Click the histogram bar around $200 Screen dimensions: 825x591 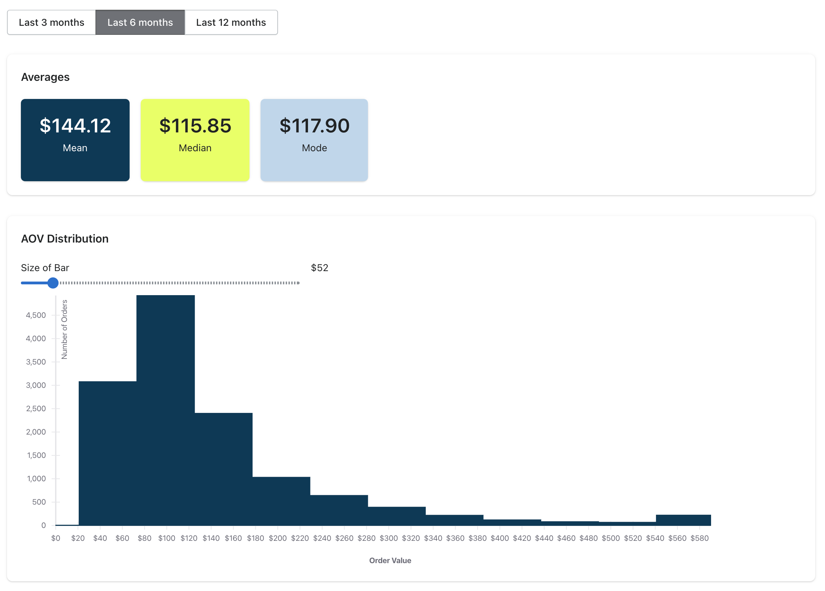point(281,501)
